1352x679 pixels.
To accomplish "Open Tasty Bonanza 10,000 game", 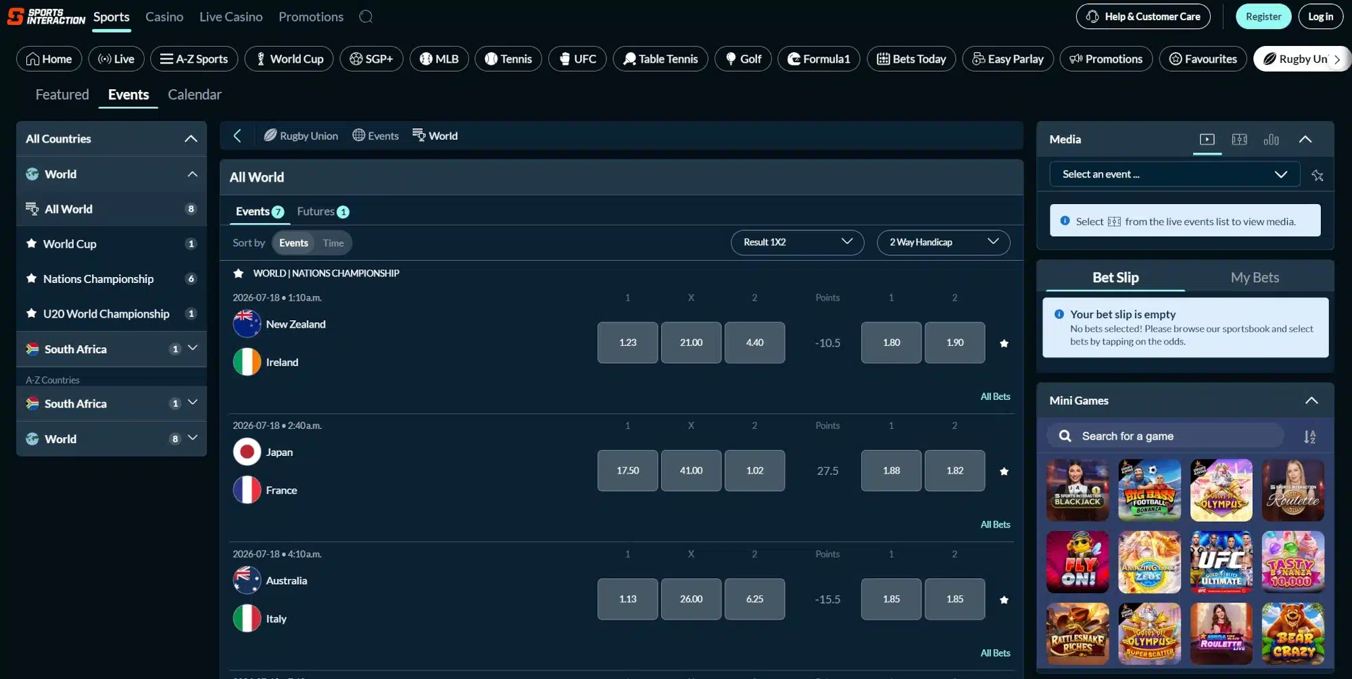I will pos(1293,561).
